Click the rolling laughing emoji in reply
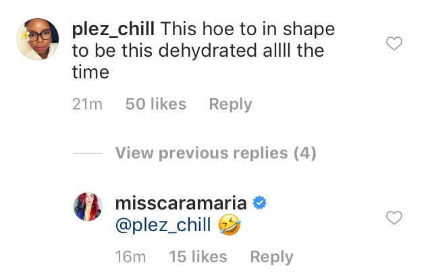 [230, 225]
